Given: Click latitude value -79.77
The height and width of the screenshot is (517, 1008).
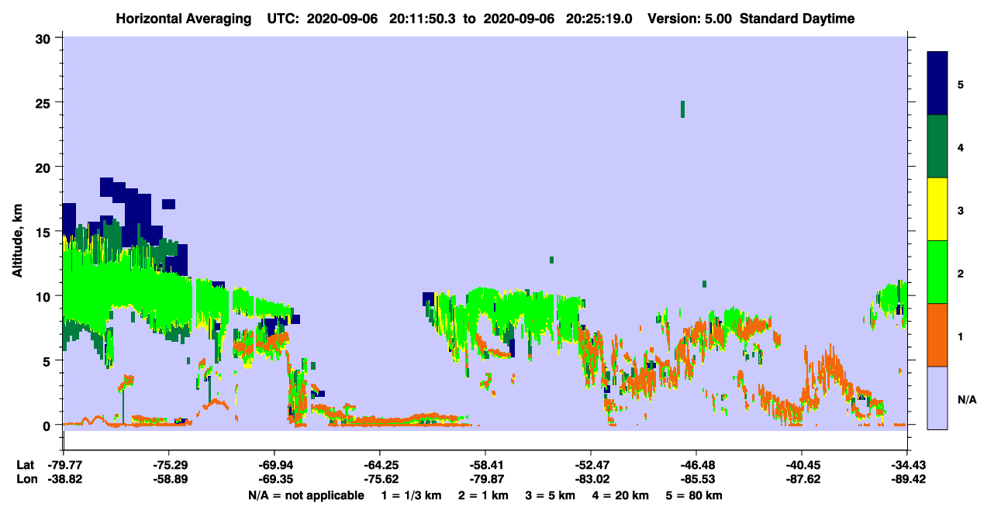Looking at the screenshot, I should tap(64, 465).
